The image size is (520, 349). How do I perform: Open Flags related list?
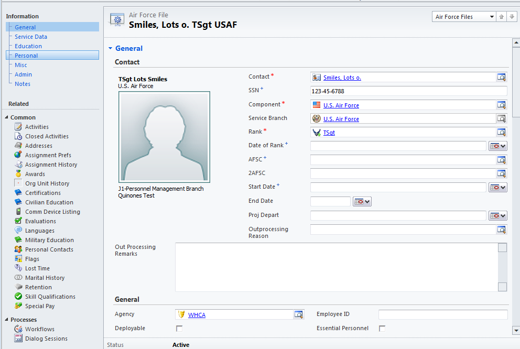32,259
